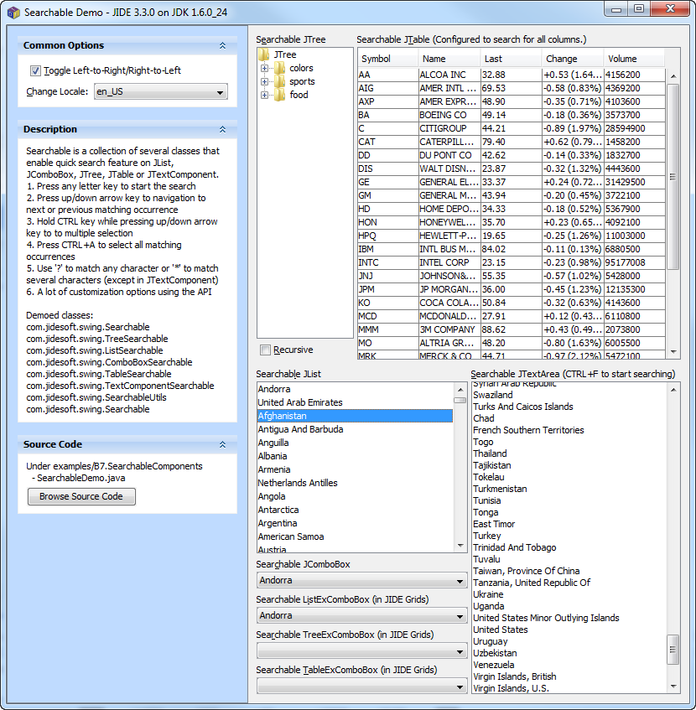Click the JTable vertical scrollbar thumb
The image size is (696, 710).
tap(673, 177)
